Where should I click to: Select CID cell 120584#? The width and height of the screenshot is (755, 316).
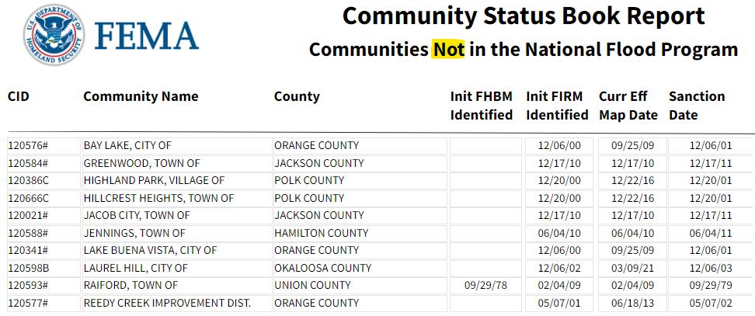28,163
